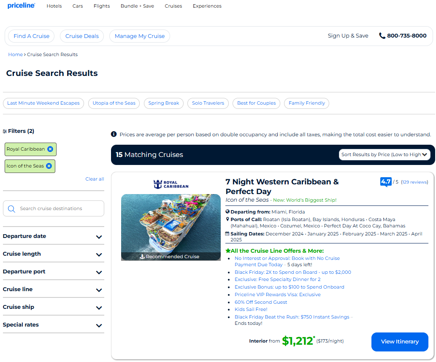This screenshot has height=362, width=436.
Task: Open the 60% Off Second Guest offer
Action: (261, 302)
